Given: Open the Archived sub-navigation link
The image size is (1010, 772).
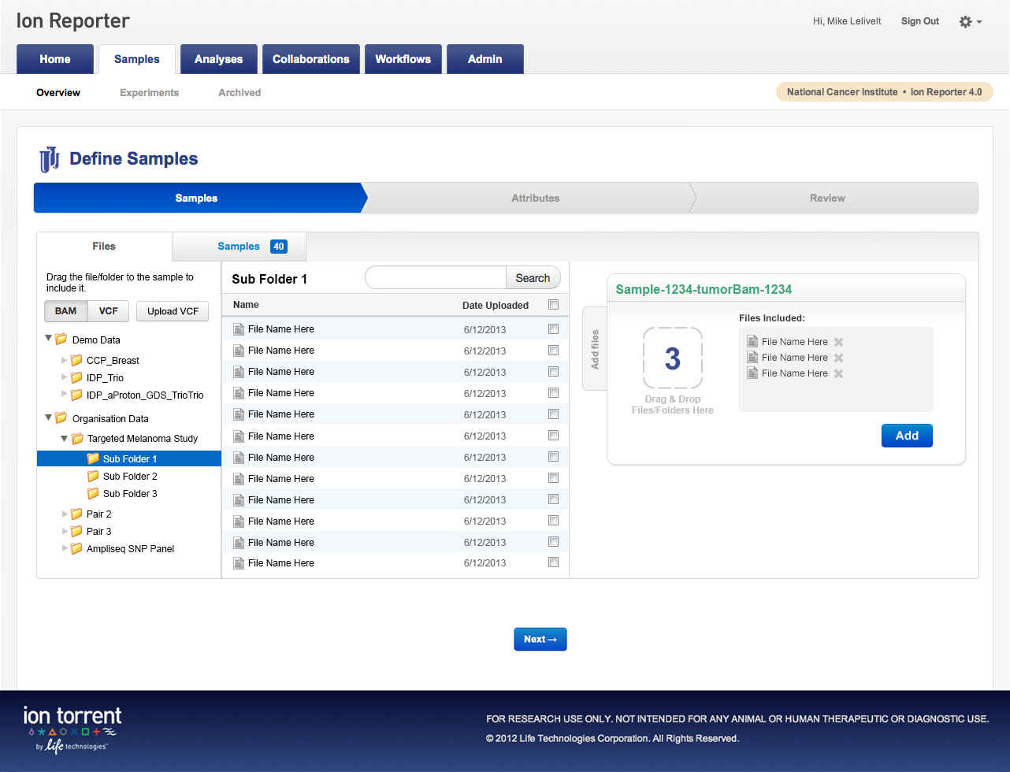Looking at the screenshot, I should click(x=240, y=92).
